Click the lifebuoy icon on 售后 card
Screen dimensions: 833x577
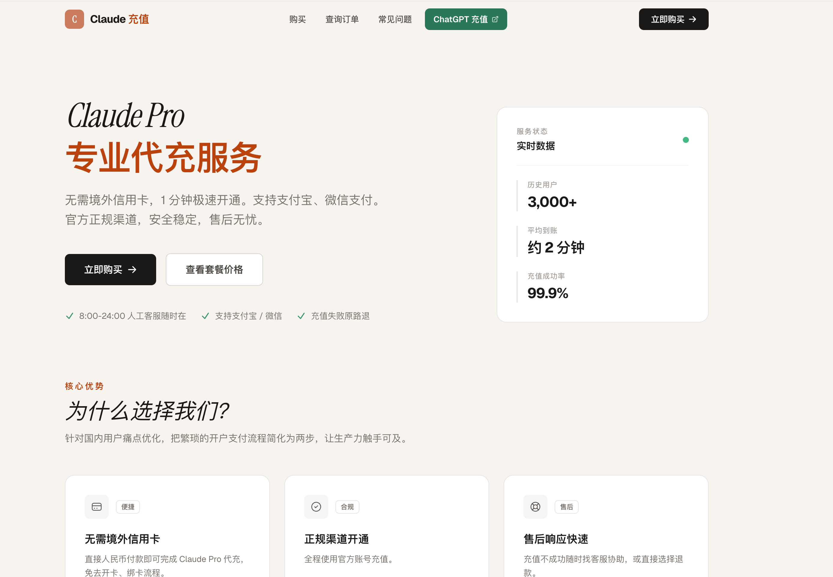[535, 507]
